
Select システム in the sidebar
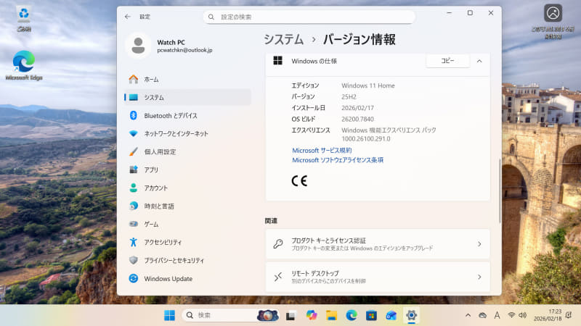pyautogui.click(x=187, y=98)
